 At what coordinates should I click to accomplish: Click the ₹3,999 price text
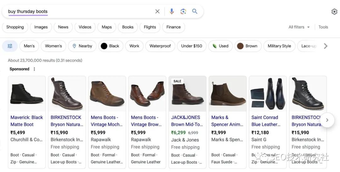(x=218, y=133)
